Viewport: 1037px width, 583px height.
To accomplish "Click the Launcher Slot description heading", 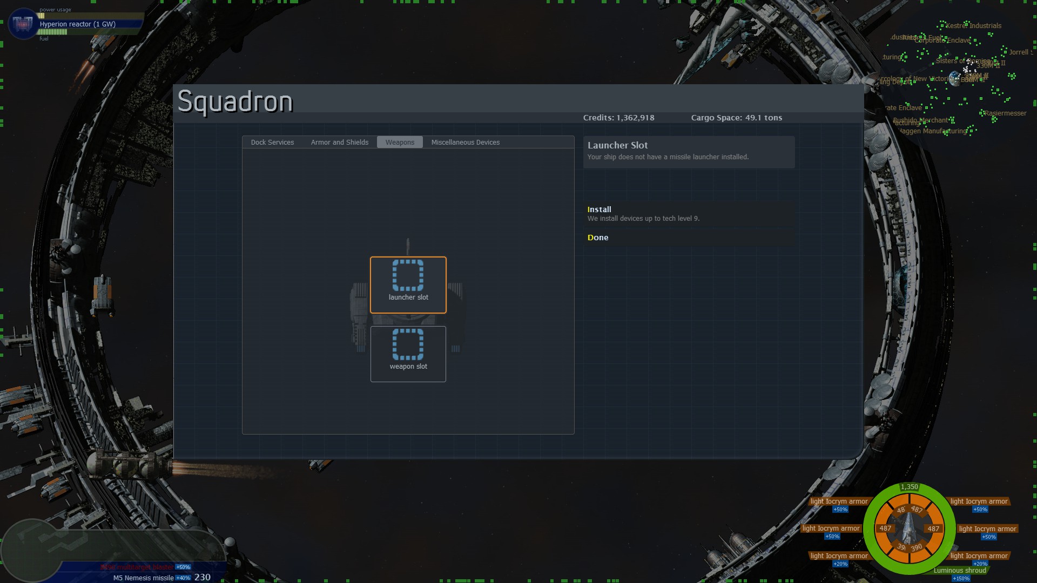I will click(x=618, y=145).
